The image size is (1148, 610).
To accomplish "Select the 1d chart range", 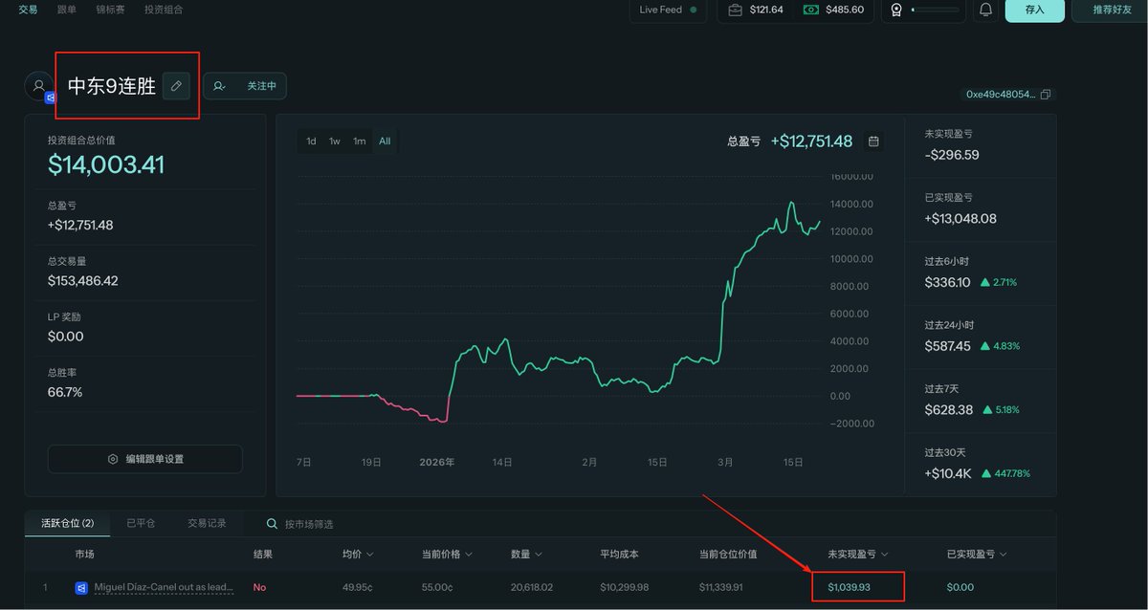I will (311, 141).
